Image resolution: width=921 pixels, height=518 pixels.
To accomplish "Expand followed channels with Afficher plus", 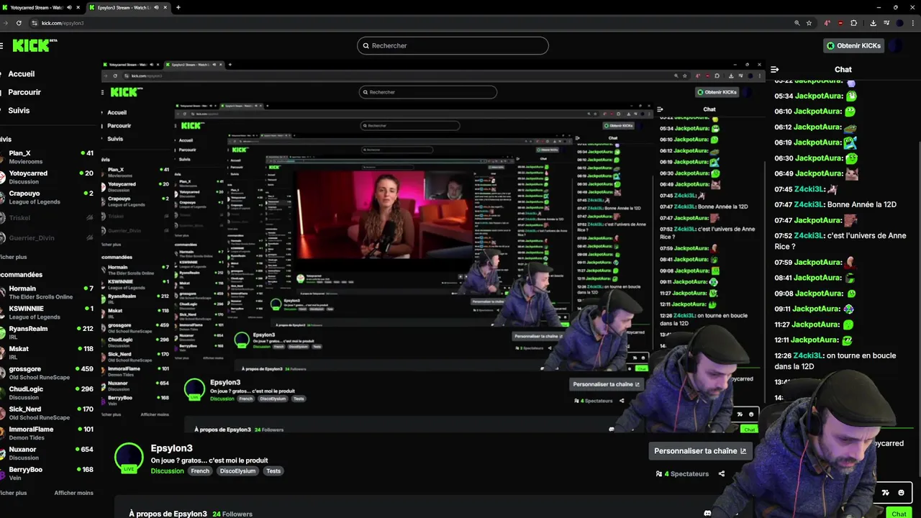I will click(13, 257).
